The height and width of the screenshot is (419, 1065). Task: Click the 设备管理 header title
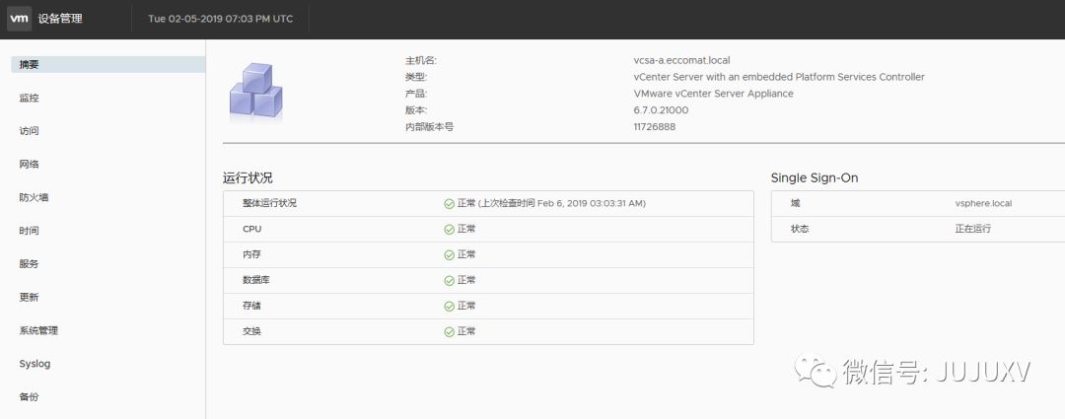tap(60, 19)
